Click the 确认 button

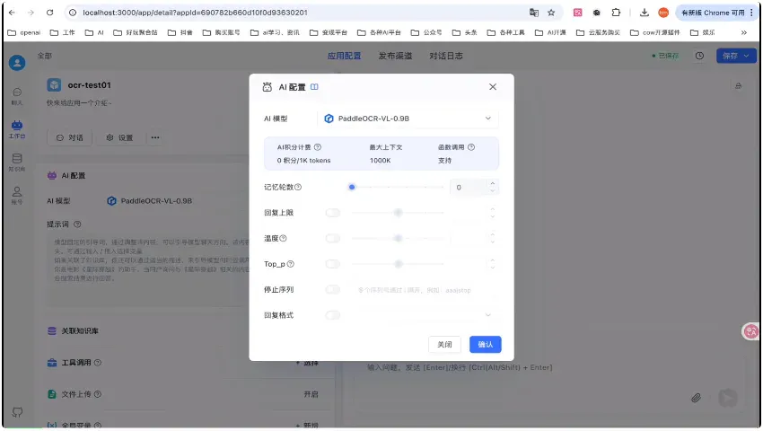485,344
